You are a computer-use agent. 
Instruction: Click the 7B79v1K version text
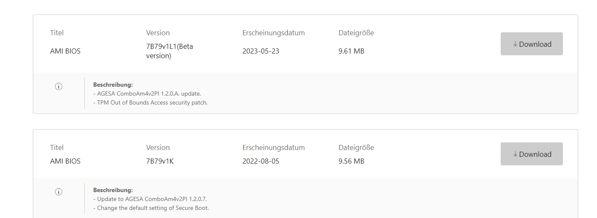coord(160,161)
